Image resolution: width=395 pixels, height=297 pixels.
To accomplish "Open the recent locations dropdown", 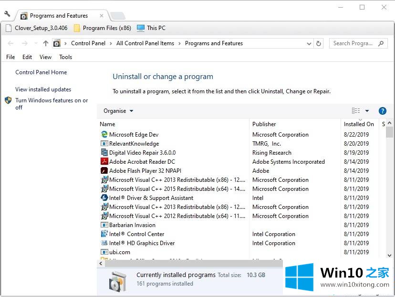I will point(36,43).
